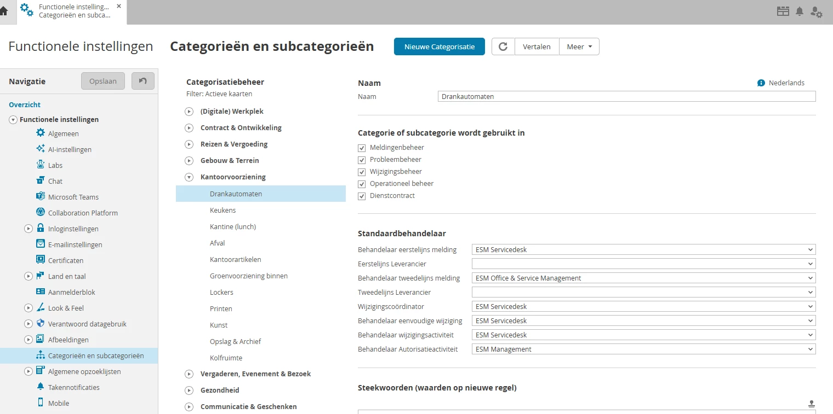Click the refresh icon button

(x=503, y=46)
